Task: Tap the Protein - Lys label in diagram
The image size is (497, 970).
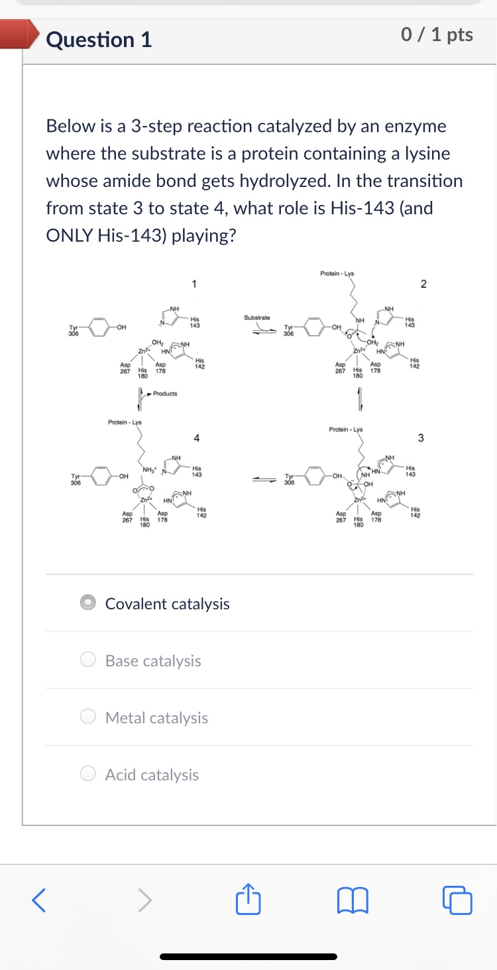Action: pos(337,273)
